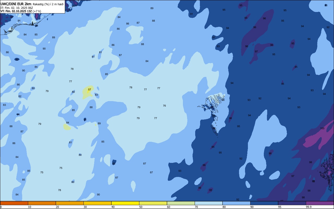Image resolution: width=334 pixels, height=209 pixels.
Task: Choose the 30–40 amber legend swatch
Action: pos(97,203)
